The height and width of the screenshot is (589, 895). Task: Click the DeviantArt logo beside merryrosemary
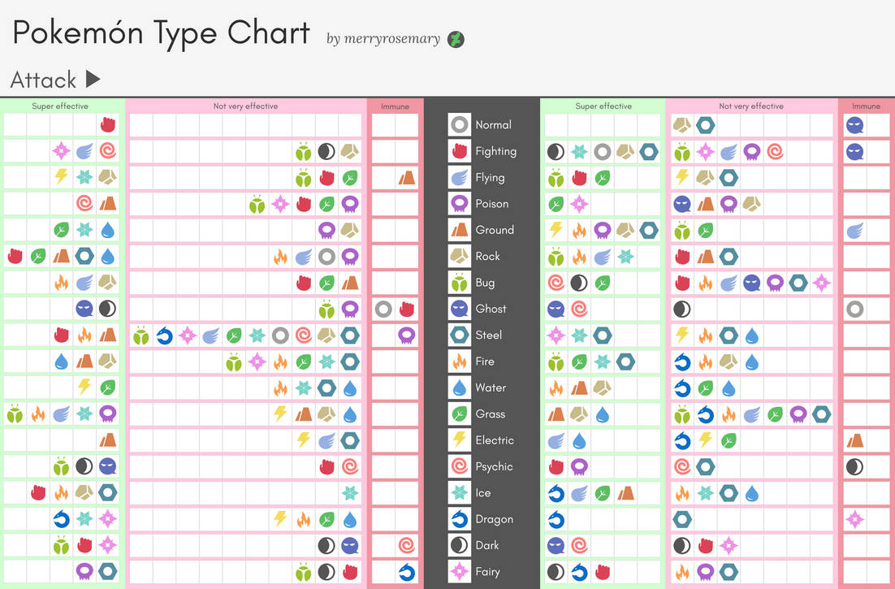point(456,39)
